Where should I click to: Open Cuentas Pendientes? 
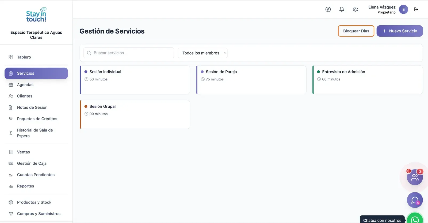coord(36,175)
